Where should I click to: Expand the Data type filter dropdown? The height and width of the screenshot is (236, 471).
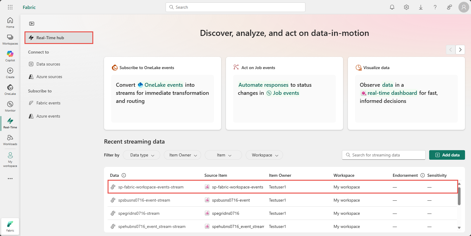[142, 155]
